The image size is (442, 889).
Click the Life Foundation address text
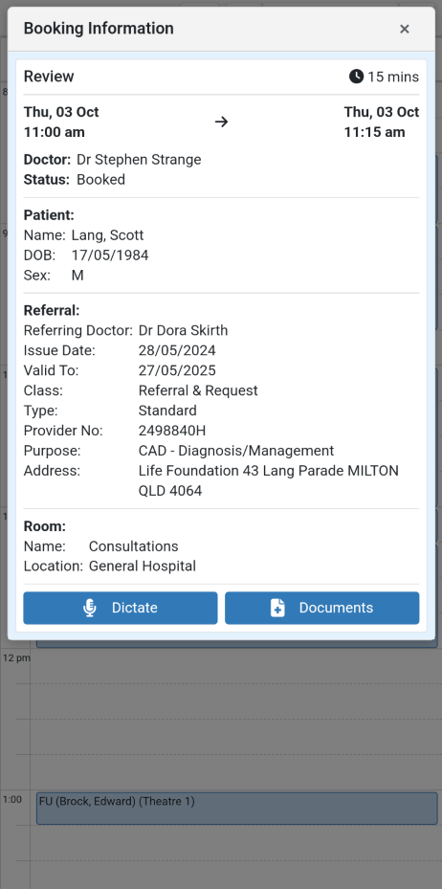click(x=269, y=480)
